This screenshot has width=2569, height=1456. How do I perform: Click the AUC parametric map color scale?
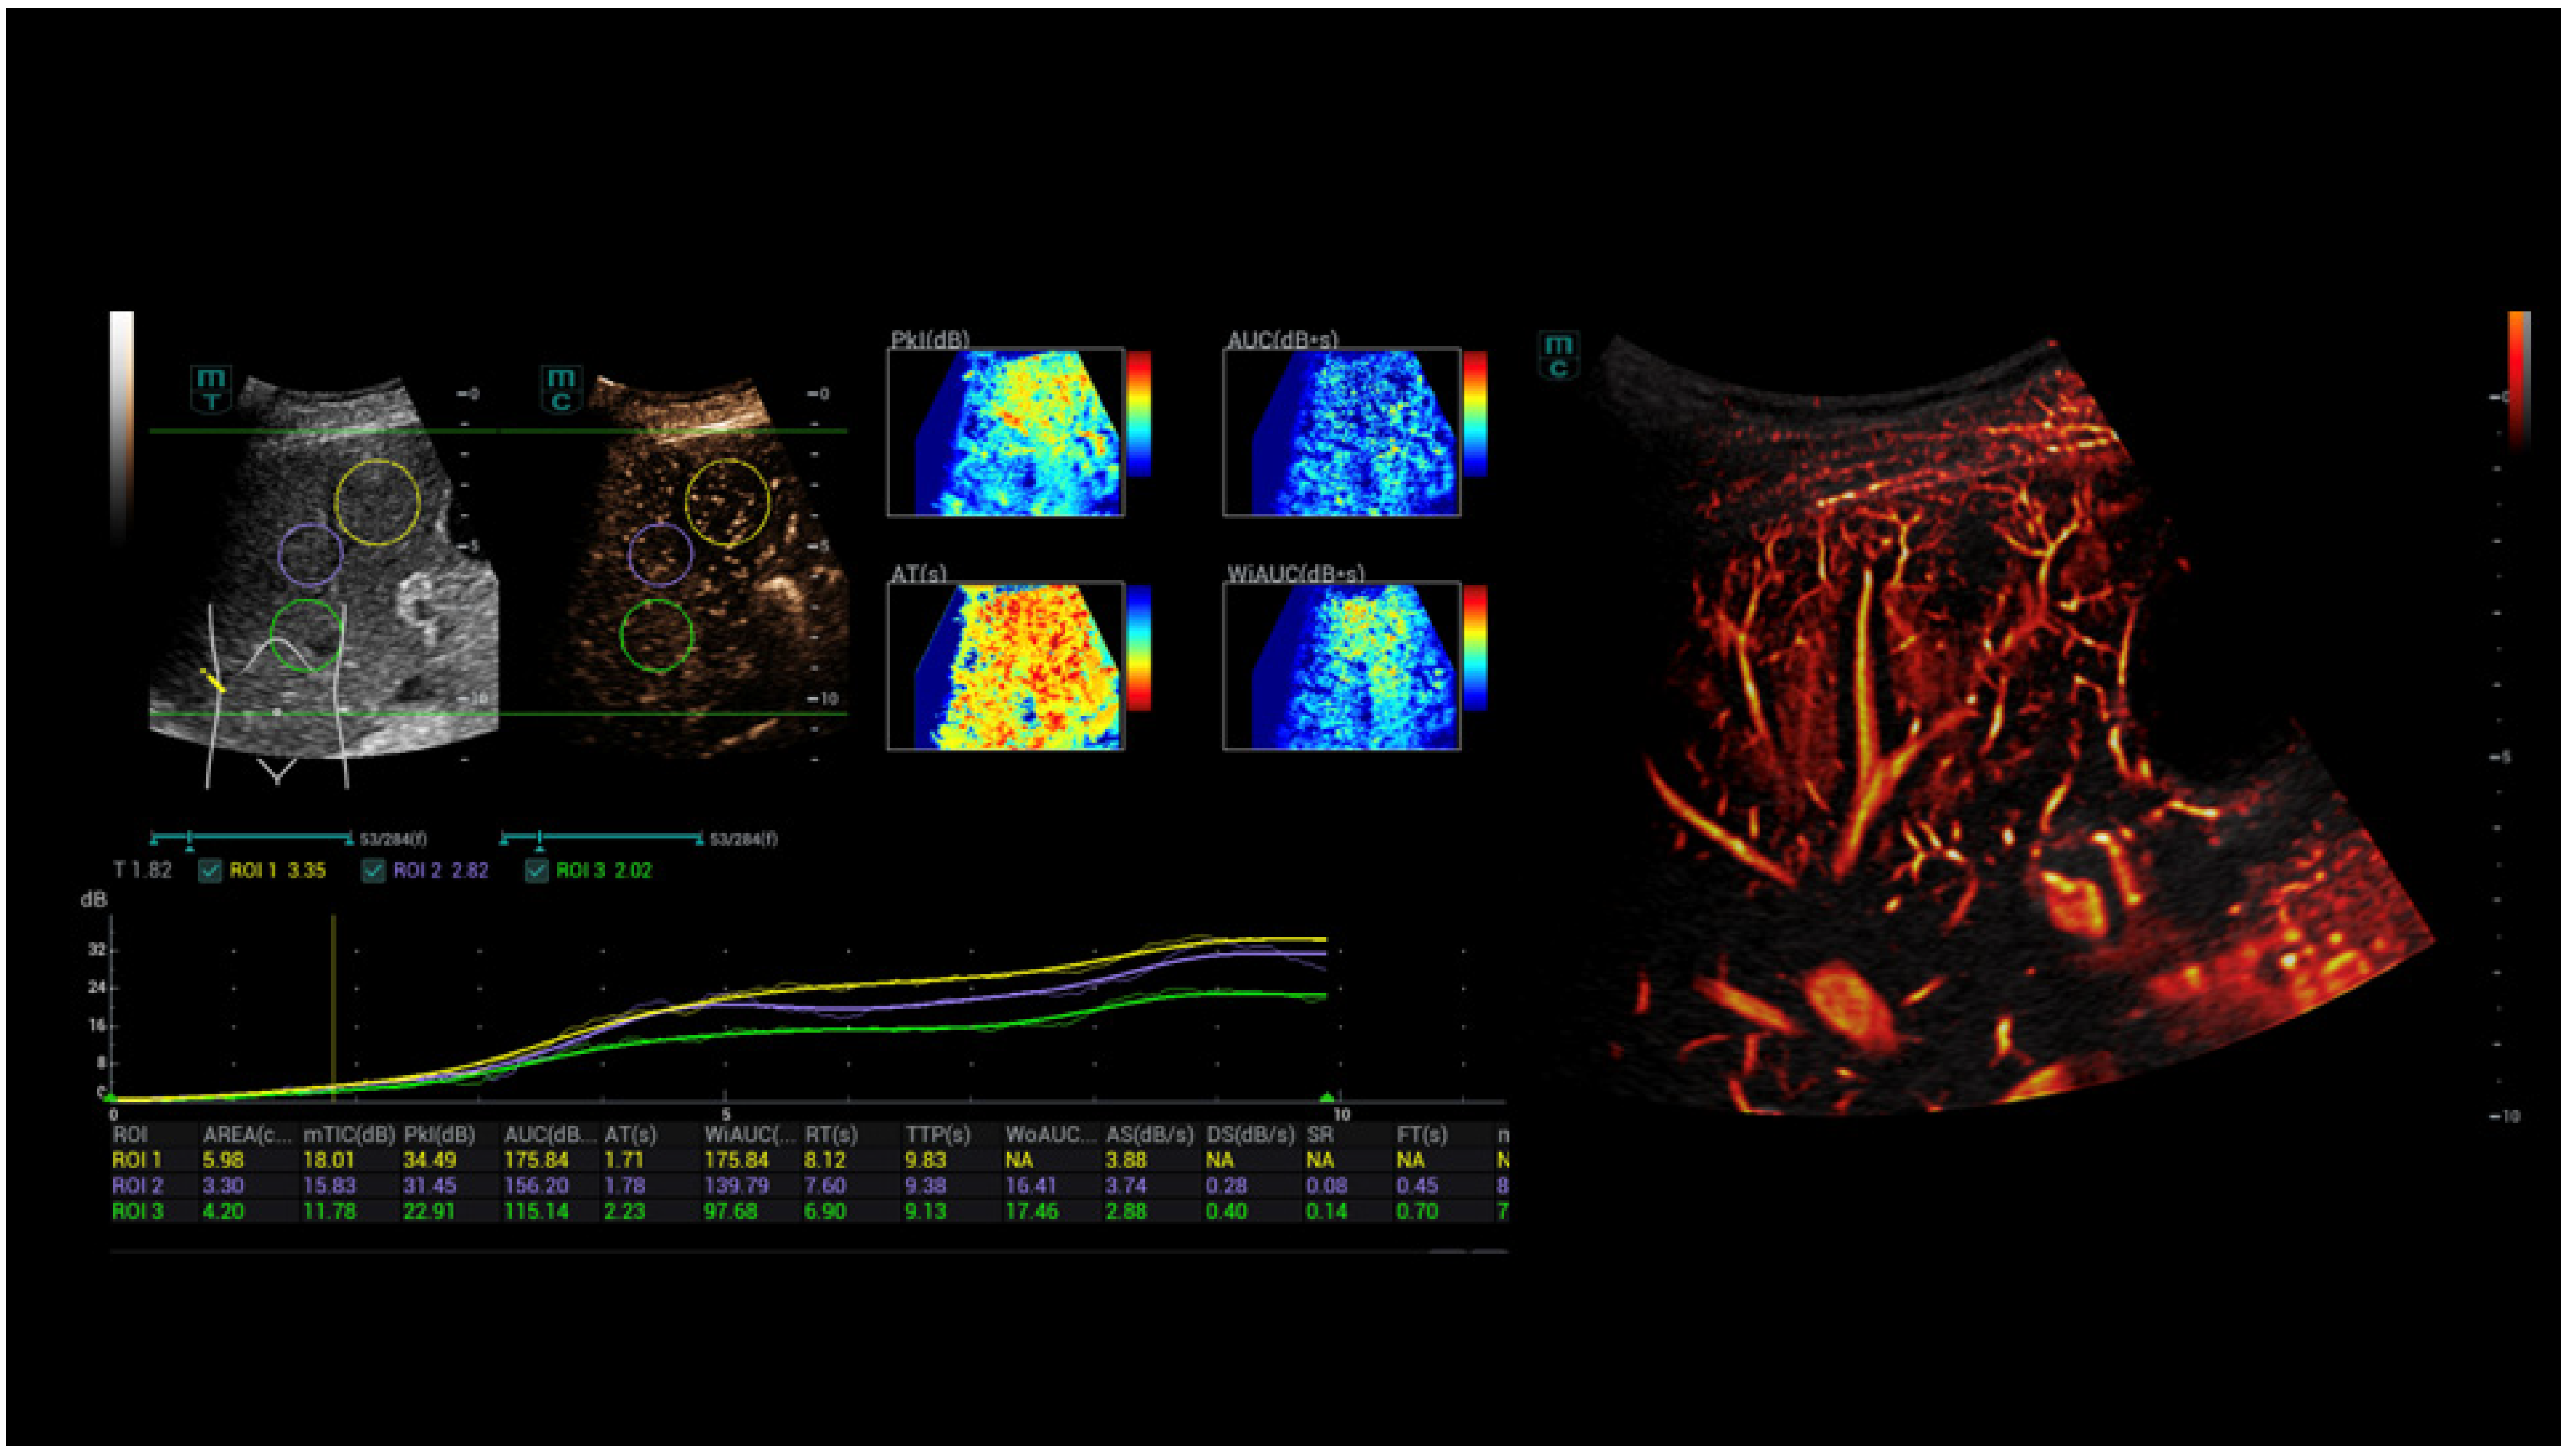[x=1475, y=413]
